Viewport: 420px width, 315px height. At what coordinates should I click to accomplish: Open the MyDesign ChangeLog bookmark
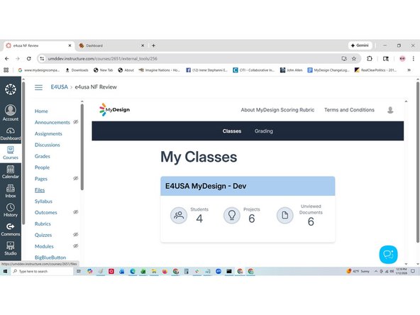tap(328, 70)
